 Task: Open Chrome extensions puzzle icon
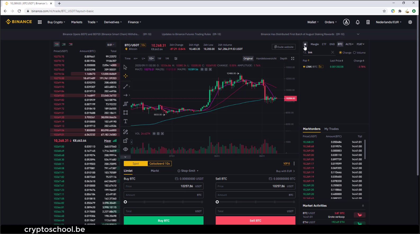click(x=400, y=11)
